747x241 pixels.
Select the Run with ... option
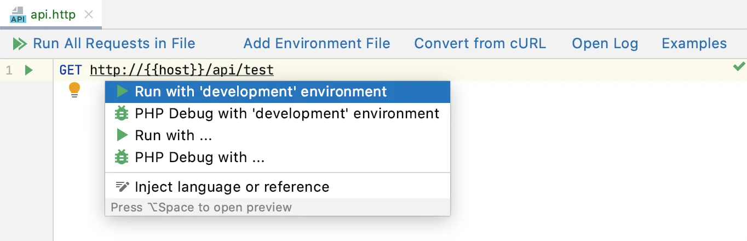173,136
